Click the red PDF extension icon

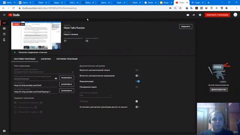[x=196, y=8]
